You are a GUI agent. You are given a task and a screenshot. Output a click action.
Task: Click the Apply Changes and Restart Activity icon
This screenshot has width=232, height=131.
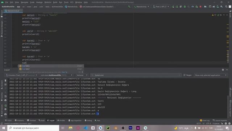point(177,7)
